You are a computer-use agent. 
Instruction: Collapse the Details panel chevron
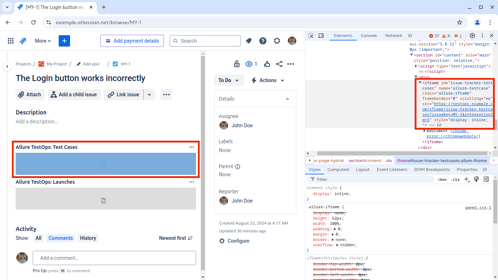point(287,99)
